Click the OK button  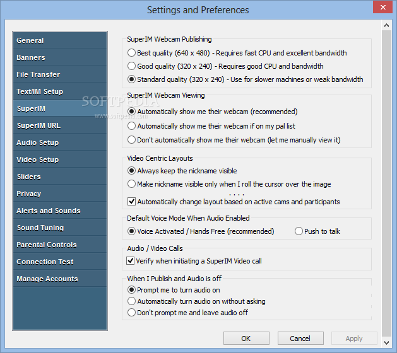[x=246, y=339]
